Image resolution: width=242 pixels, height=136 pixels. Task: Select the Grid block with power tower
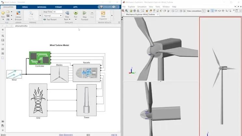click(38, 100)
